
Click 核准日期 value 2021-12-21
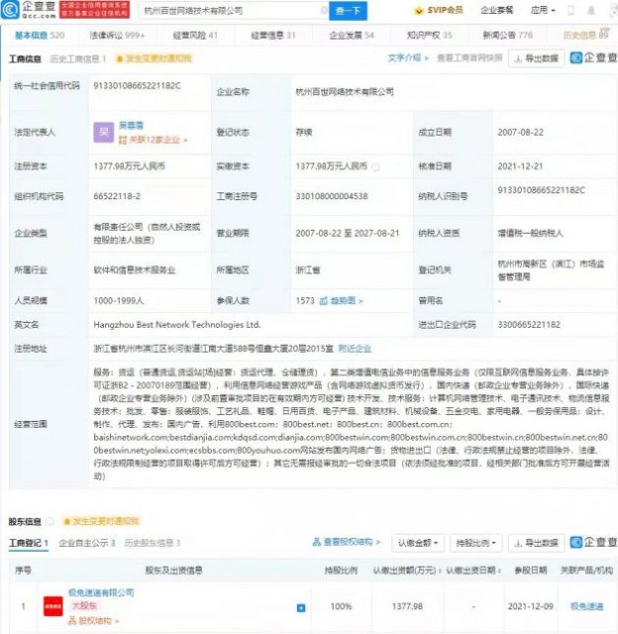[520, 166]
